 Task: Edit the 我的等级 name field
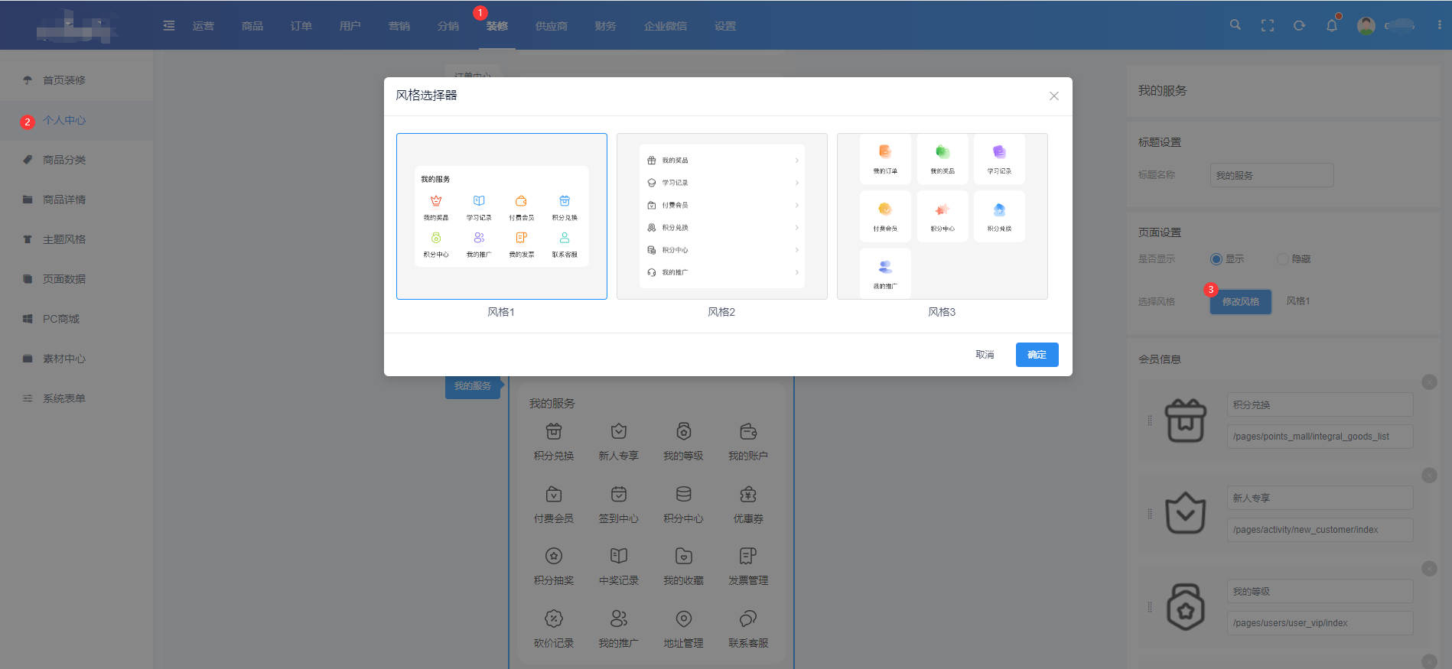[1320, 592]
